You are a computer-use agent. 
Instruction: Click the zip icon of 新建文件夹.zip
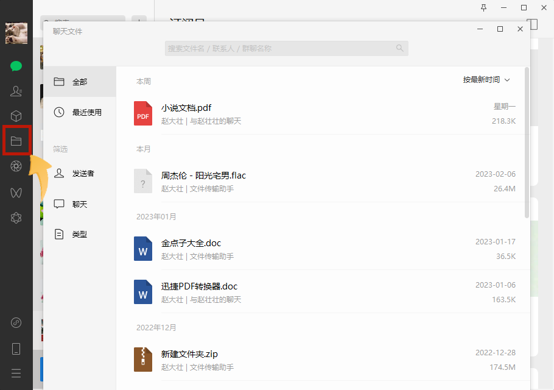142,360
